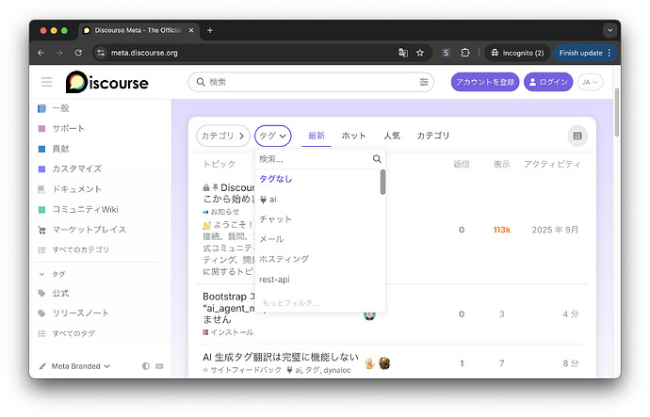Switch to the 人気 tab

pos(392,136)
